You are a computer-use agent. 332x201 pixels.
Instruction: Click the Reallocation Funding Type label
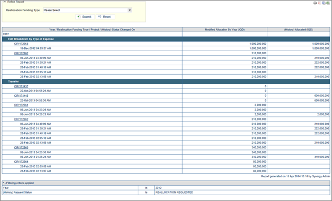pyautogui.click(x=23, y=10)
